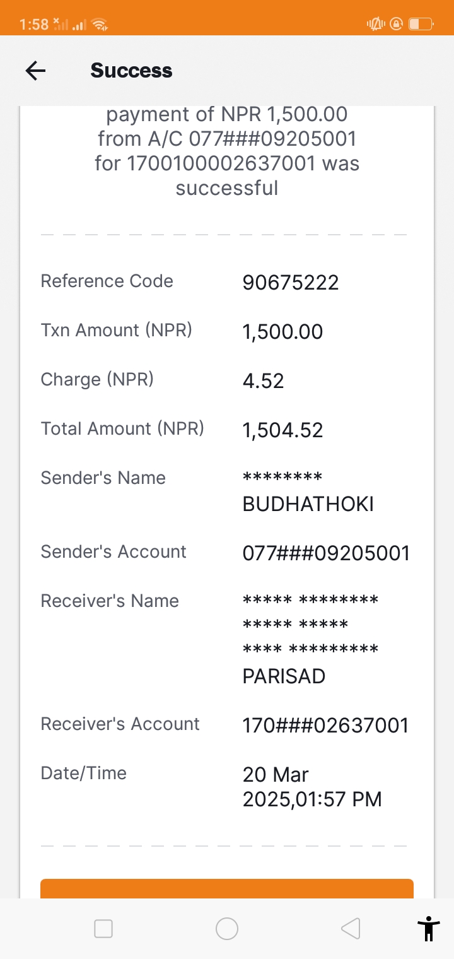Tap the sender name BUDHATHOKI
Screen dimensions: 454x959
click(x=308, y=504)
